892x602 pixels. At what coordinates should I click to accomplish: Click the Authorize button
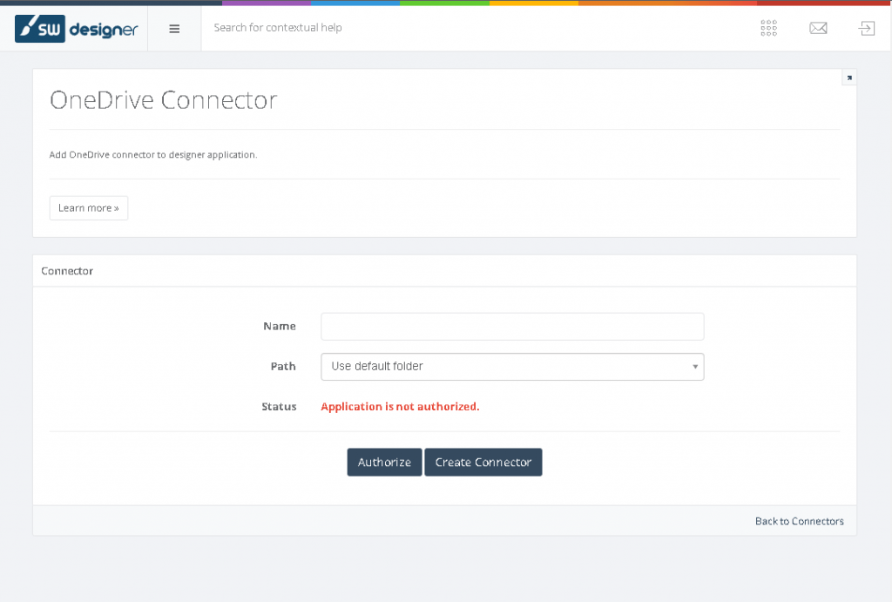tap(384, 462)
